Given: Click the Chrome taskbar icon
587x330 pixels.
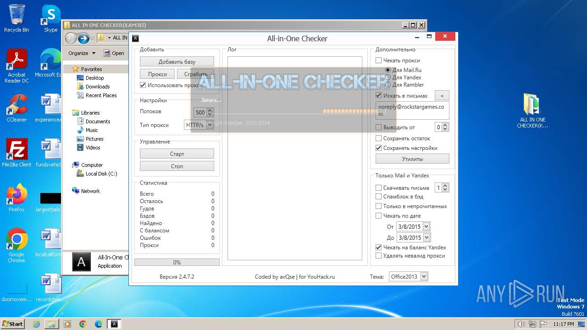Looking at the screenshot, I should (x=83, y=324).
